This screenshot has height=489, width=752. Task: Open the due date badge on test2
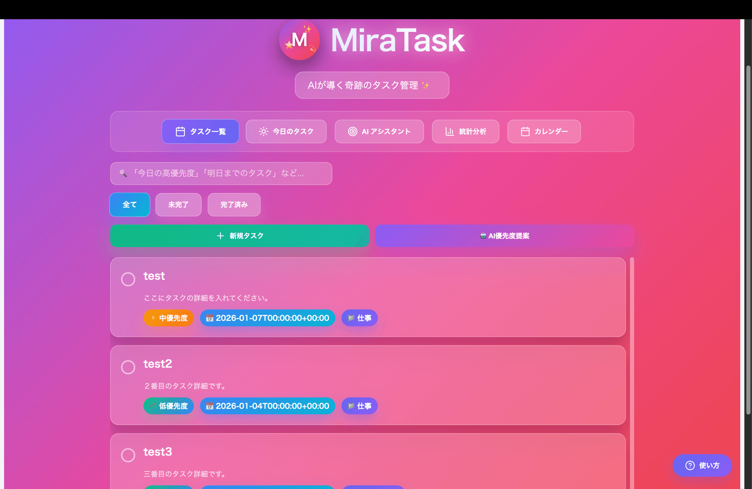[x=267, y=406]
